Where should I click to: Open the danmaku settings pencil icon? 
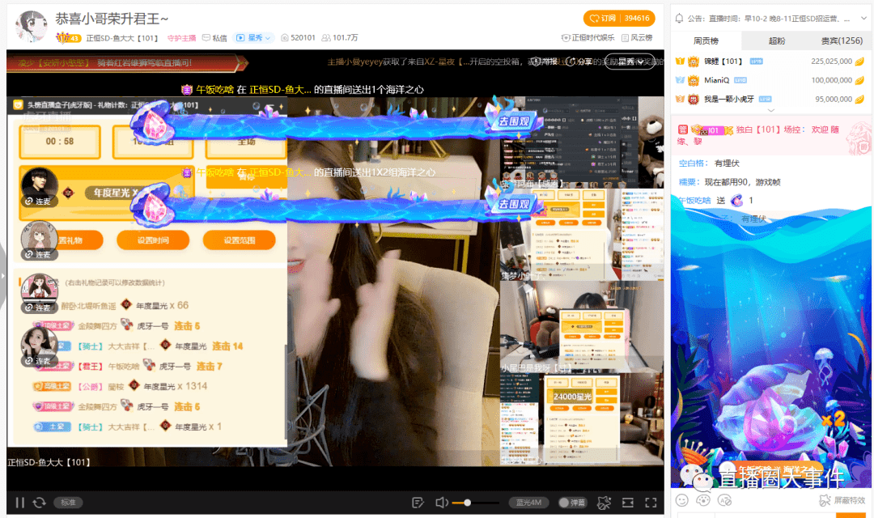coord(418,502)
